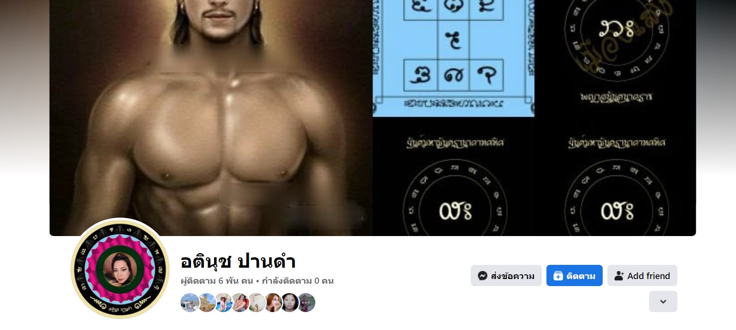The width and height of the screenshot is (736, 330).
Task: Open follower avatar showing yellow building
Action: 207,303
